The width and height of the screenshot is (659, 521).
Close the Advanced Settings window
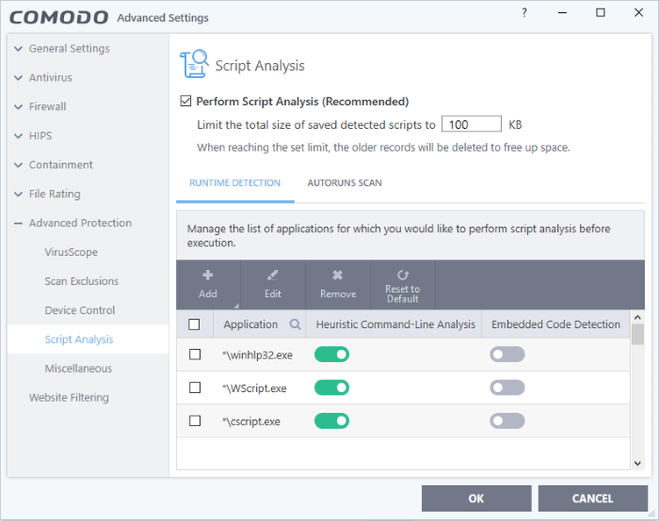[x=638, y=12]
